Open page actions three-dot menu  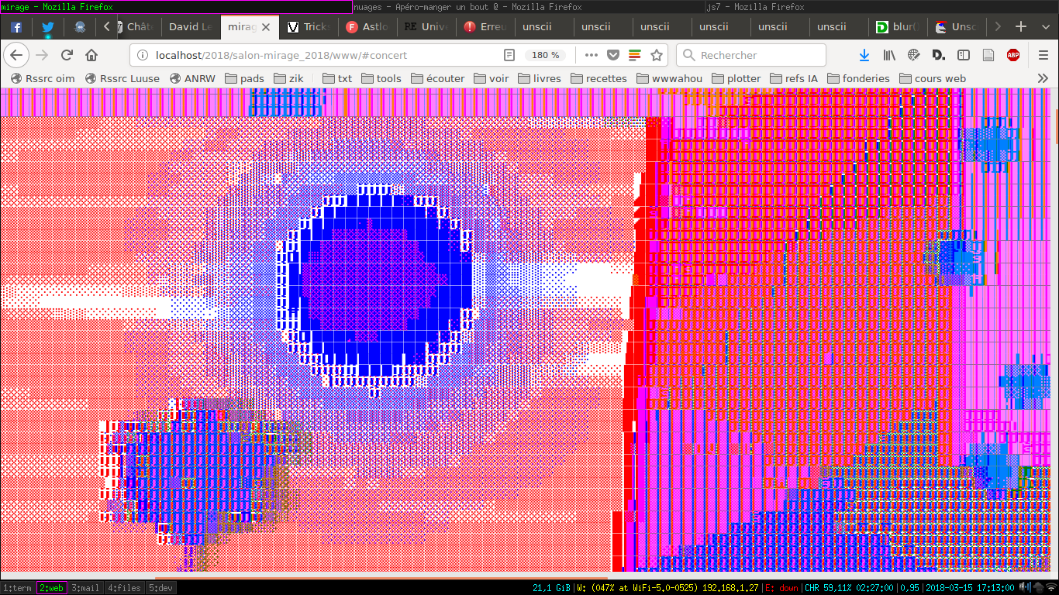point(591,55)
